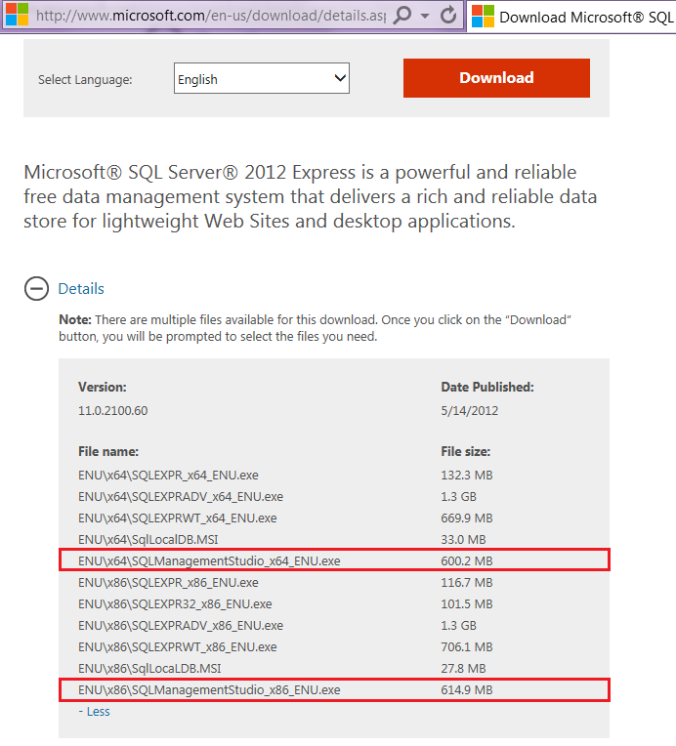Screen dimensions: 676x746
Task: Click the ENU\x64\SQLEXPRADV_x64_ENU.exe file name
Action: click(x=181, y=496)
